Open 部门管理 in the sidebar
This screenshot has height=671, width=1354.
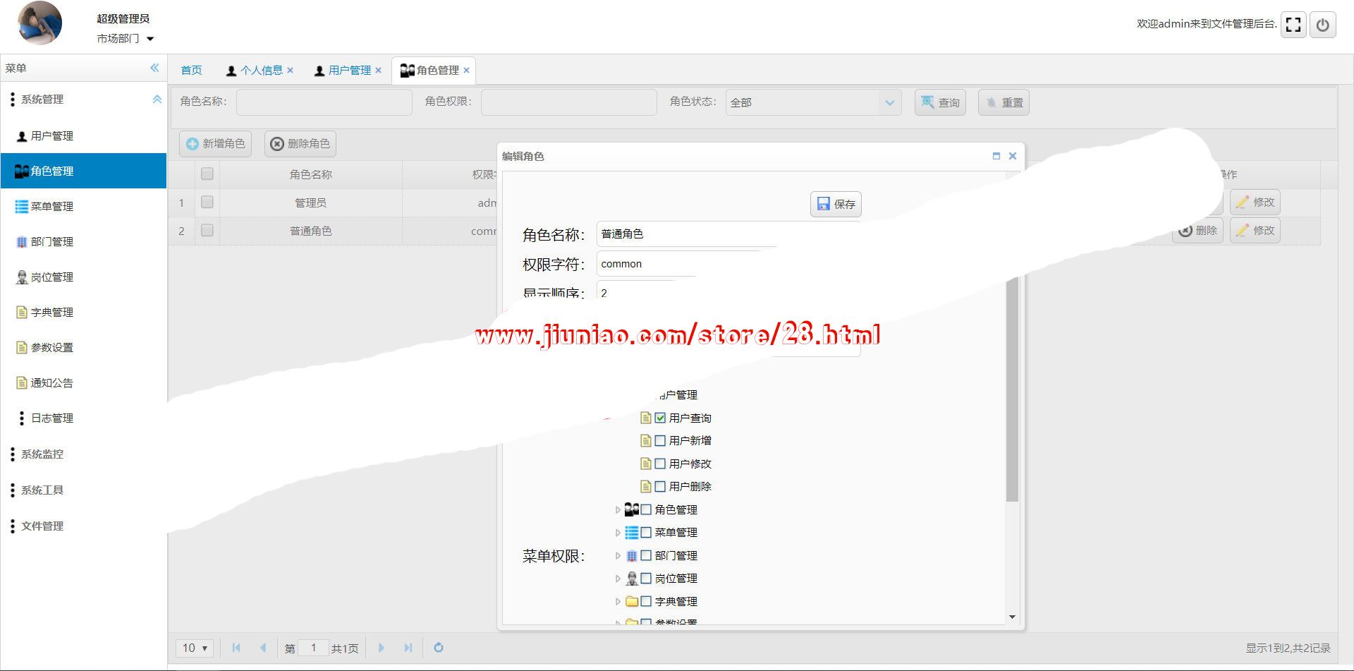click(83, 242)
